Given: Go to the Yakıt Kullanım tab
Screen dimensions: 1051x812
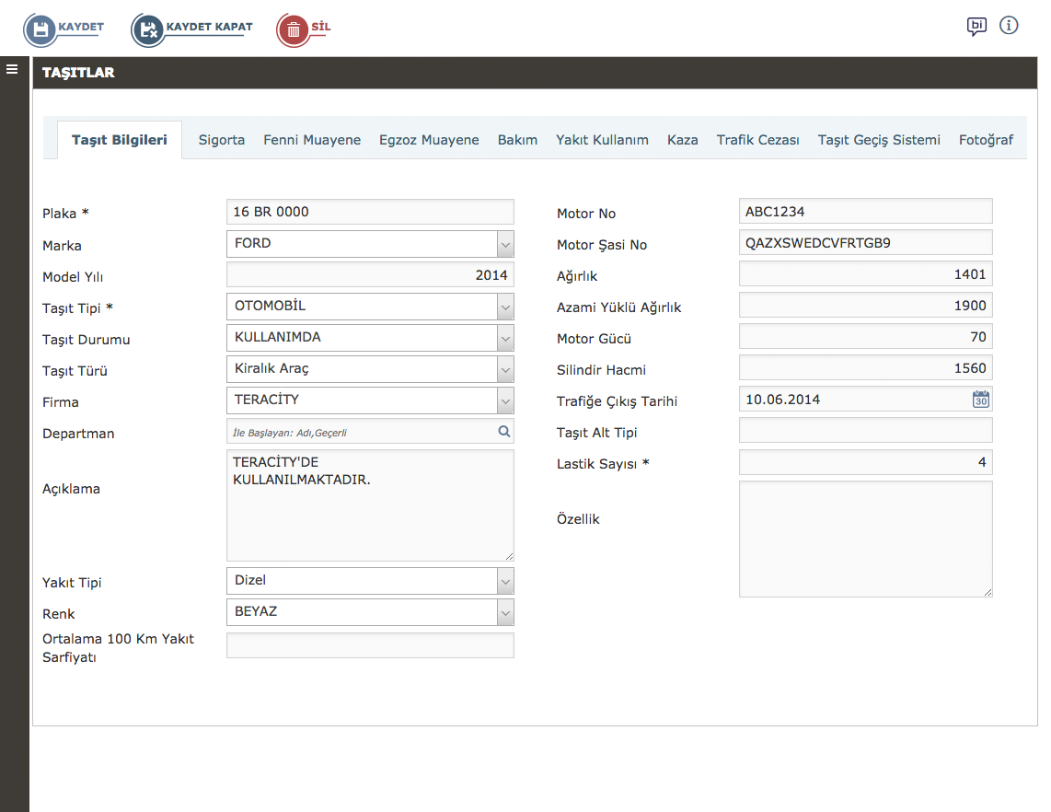Looking at the screenshot, I should [602, 140].
